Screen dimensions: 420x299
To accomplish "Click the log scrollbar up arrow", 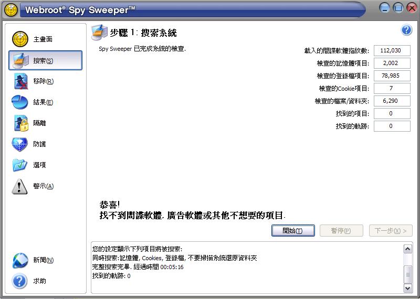I will [x=407, y=249].
